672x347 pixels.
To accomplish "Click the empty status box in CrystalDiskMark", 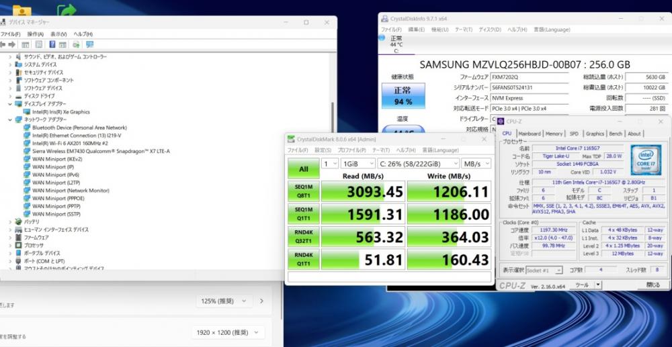I will tap(390, 277).
